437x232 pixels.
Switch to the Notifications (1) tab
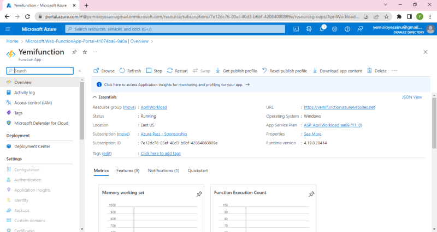[x=163, y=170]
